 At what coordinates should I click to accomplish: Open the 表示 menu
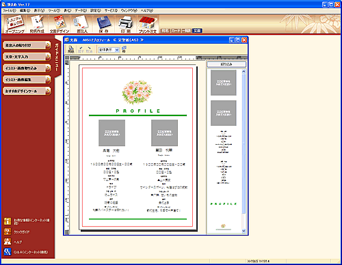39,10
